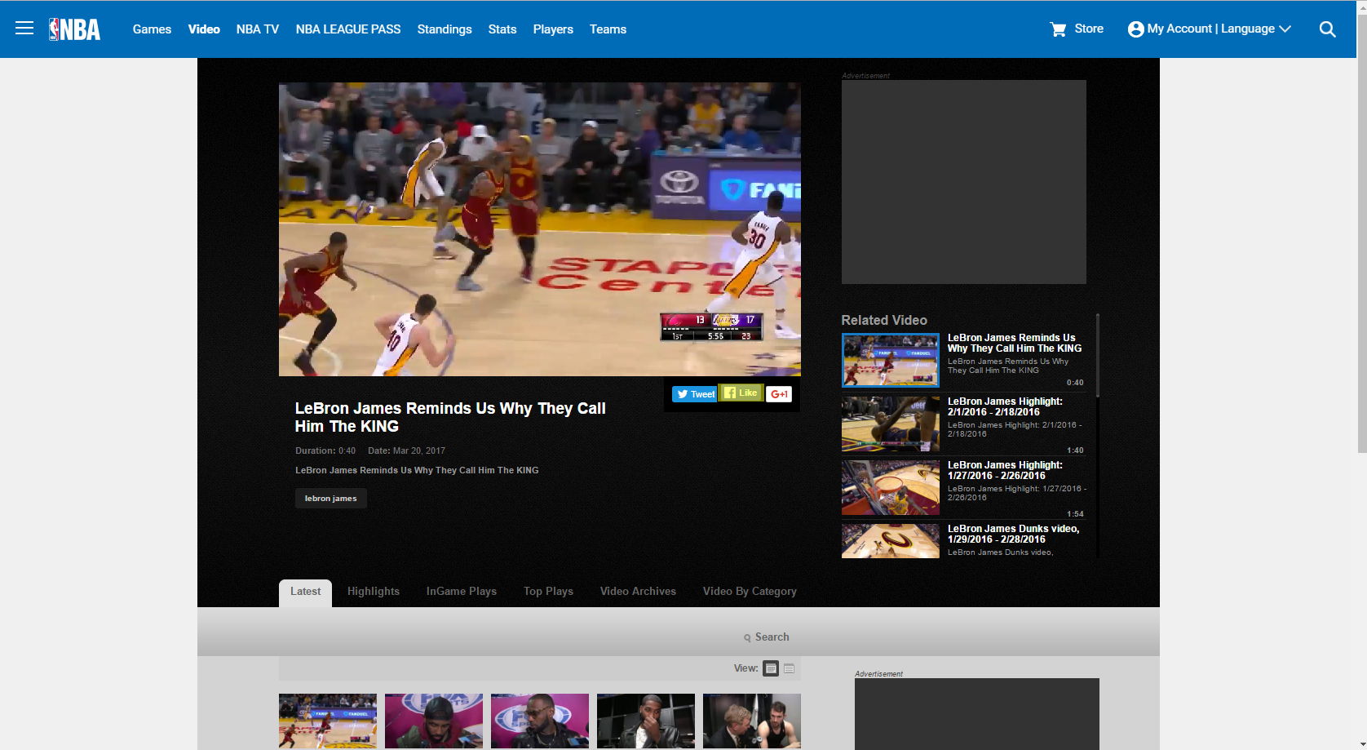Expand the Language dropdown chevron
Viewport: 1367px width, 750px height.
(x=1285, y=29)
